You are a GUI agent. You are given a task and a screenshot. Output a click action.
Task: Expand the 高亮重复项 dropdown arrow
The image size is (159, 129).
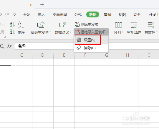click(x=50, y=32)
